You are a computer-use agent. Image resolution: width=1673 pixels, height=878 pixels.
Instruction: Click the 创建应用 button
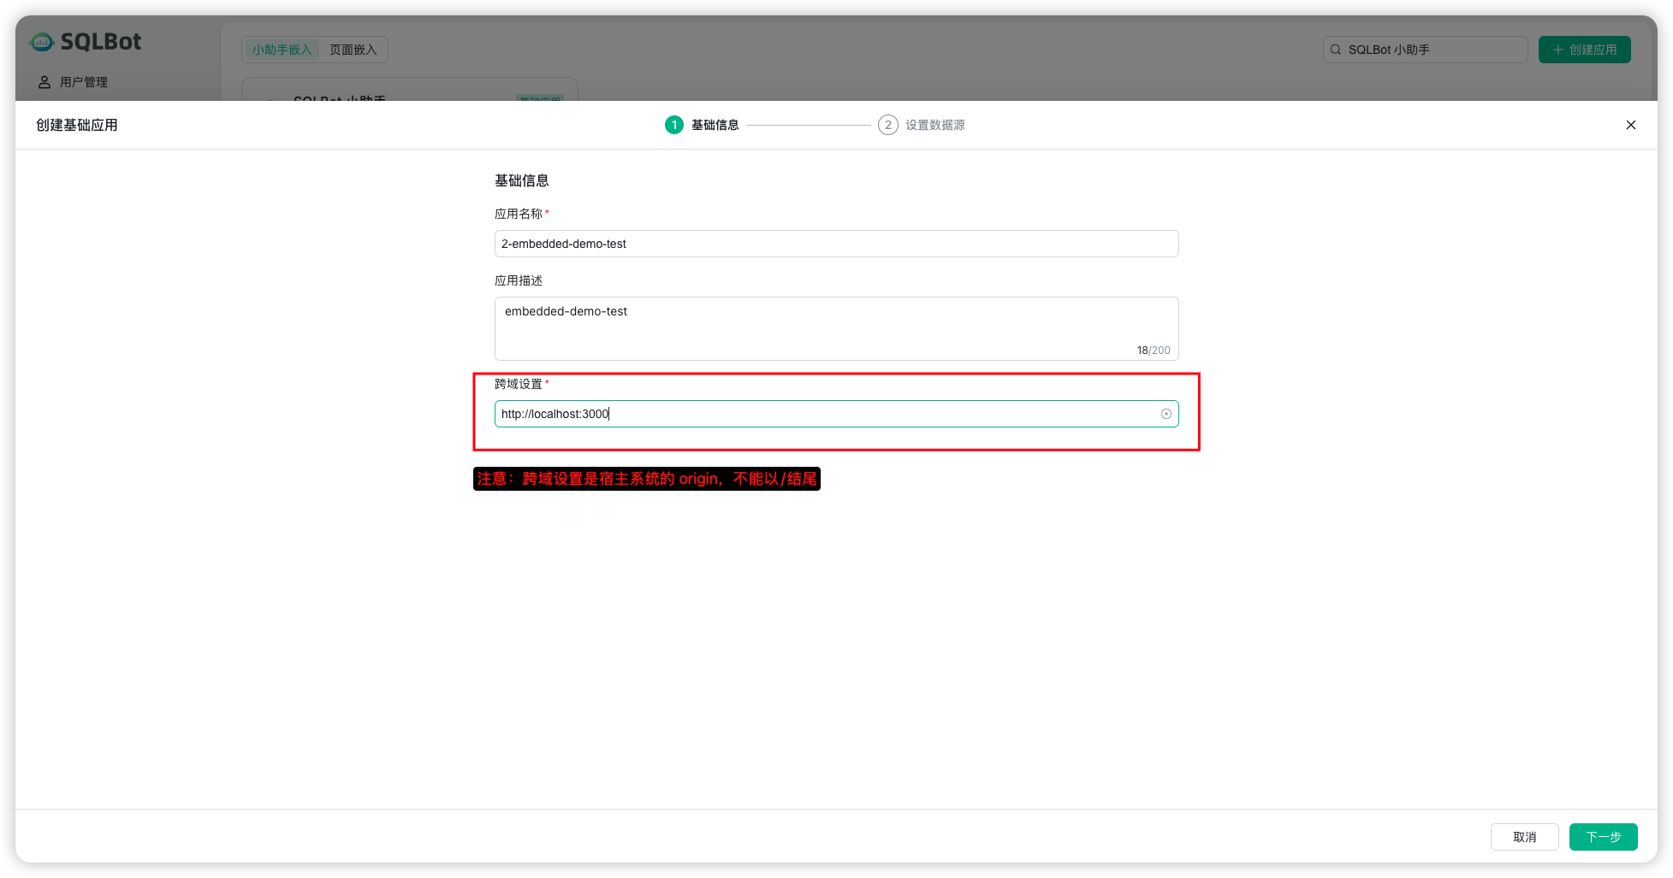point(1584,50)
